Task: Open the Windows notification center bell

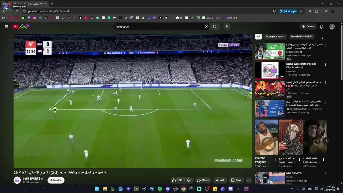Action: pyautogui.click(x=338, y=189)
